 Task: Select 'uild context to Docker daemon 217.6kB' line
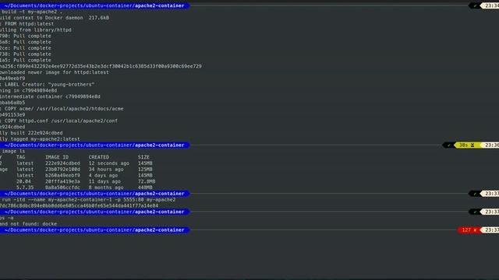[55, 18]
